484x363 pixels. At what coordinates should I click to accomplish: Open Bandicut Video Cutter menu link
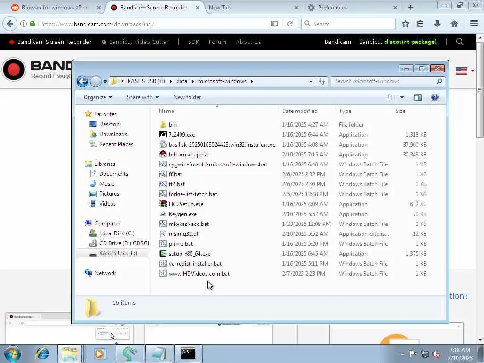pos(135,42)
